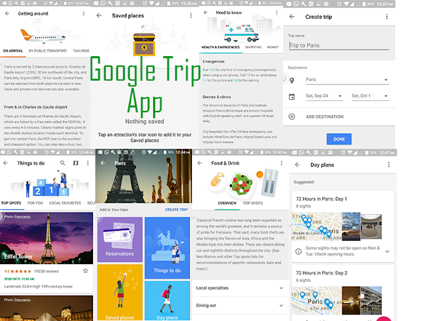428x321 pixels.
Task: Open the Day 2 map thumbnail
Action: tap(316, 300)
